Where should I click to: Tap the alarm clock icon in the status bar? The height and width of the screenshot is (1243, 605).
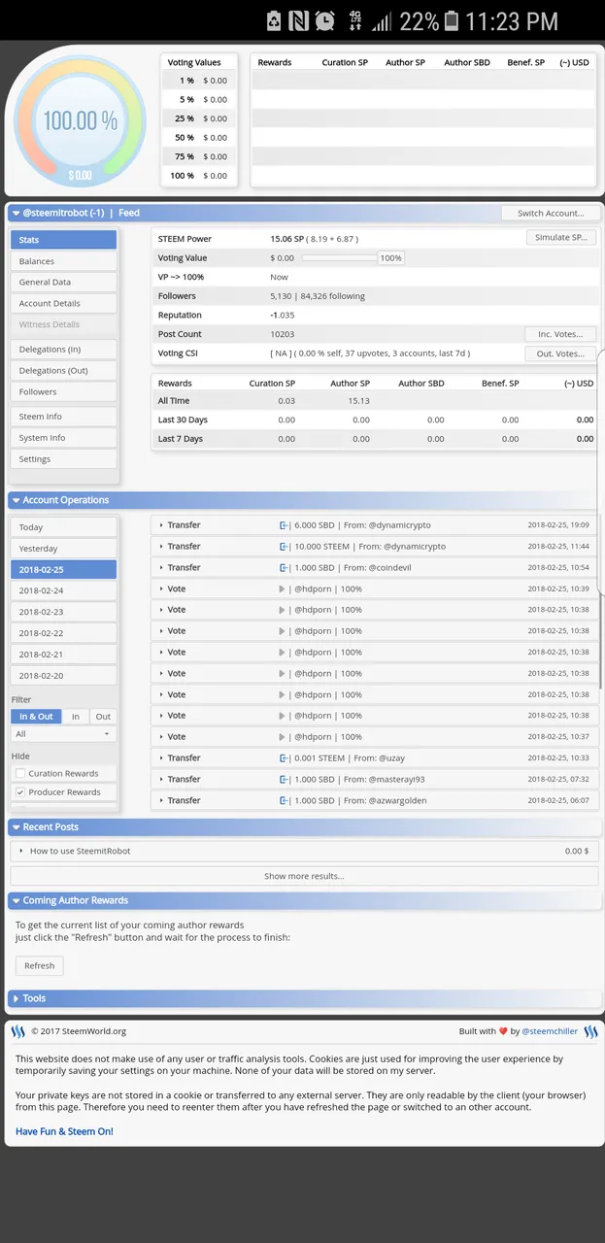tap(325, 20)
